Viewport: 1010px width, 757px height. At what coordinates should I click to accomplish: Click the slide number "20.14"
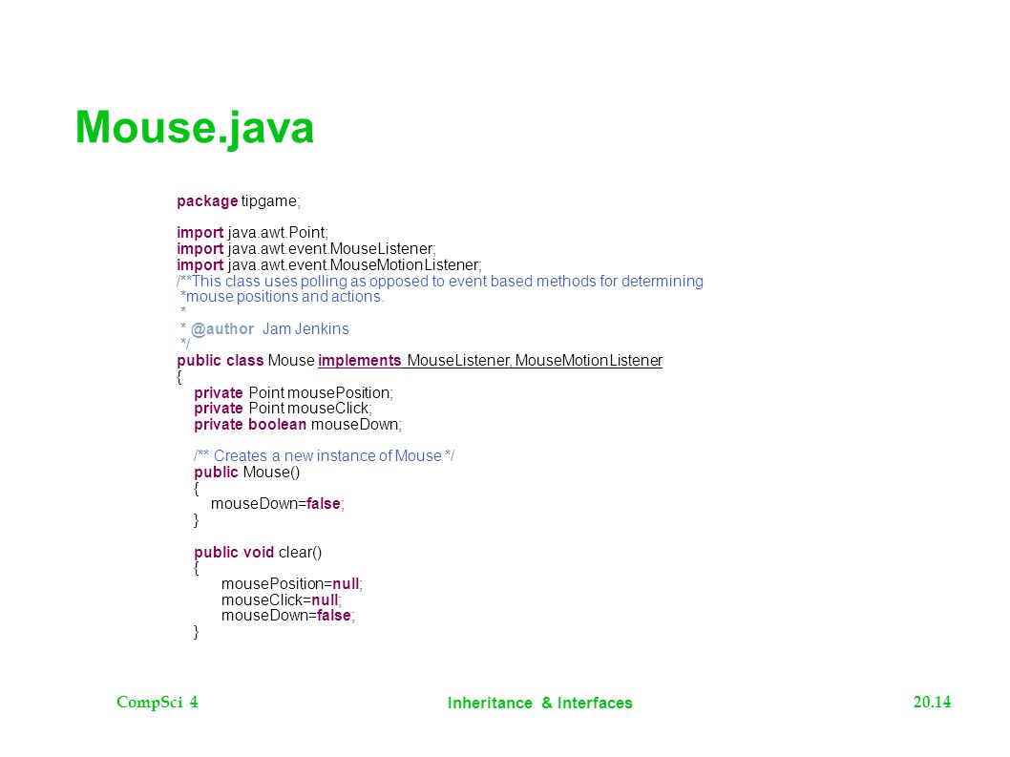pos(932,703)
